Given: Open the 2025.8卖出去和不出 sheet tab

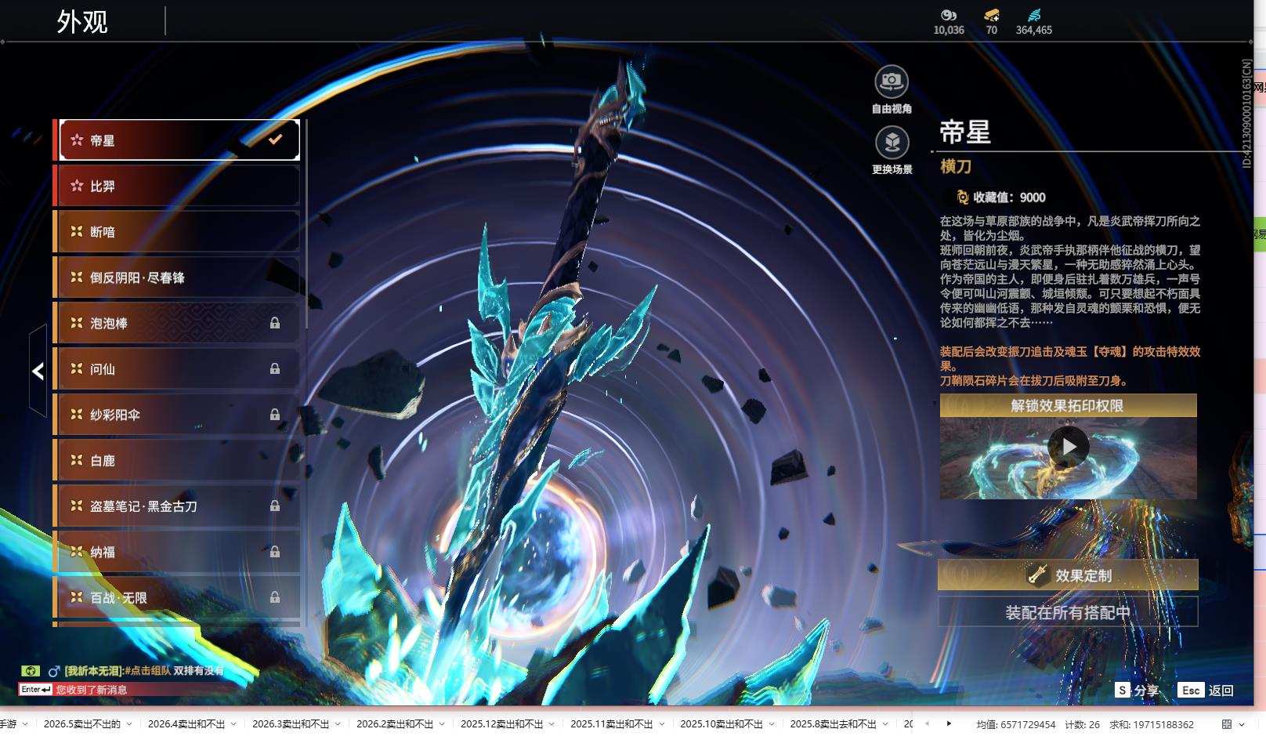Looking at the screenshot, I should tap(834, 724).
